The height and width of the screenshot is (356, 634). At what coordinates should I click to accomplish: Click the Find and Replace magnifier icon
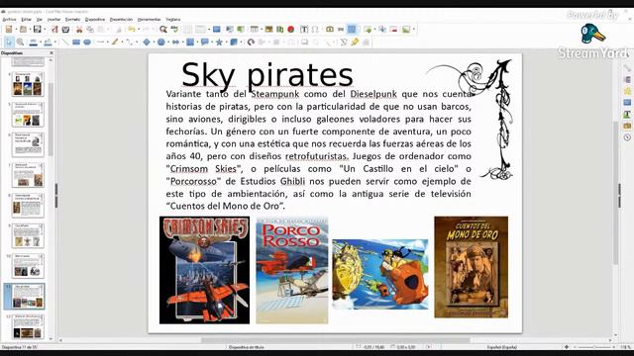pos(162,29)
